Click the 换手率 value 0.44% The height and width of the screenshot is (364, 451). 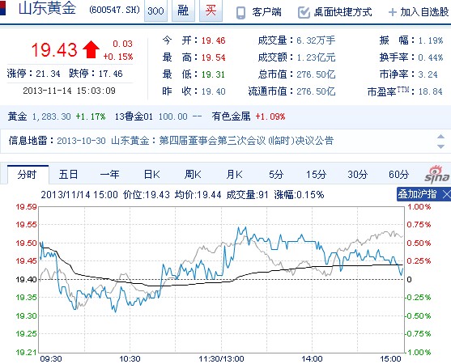click(431, 57)
